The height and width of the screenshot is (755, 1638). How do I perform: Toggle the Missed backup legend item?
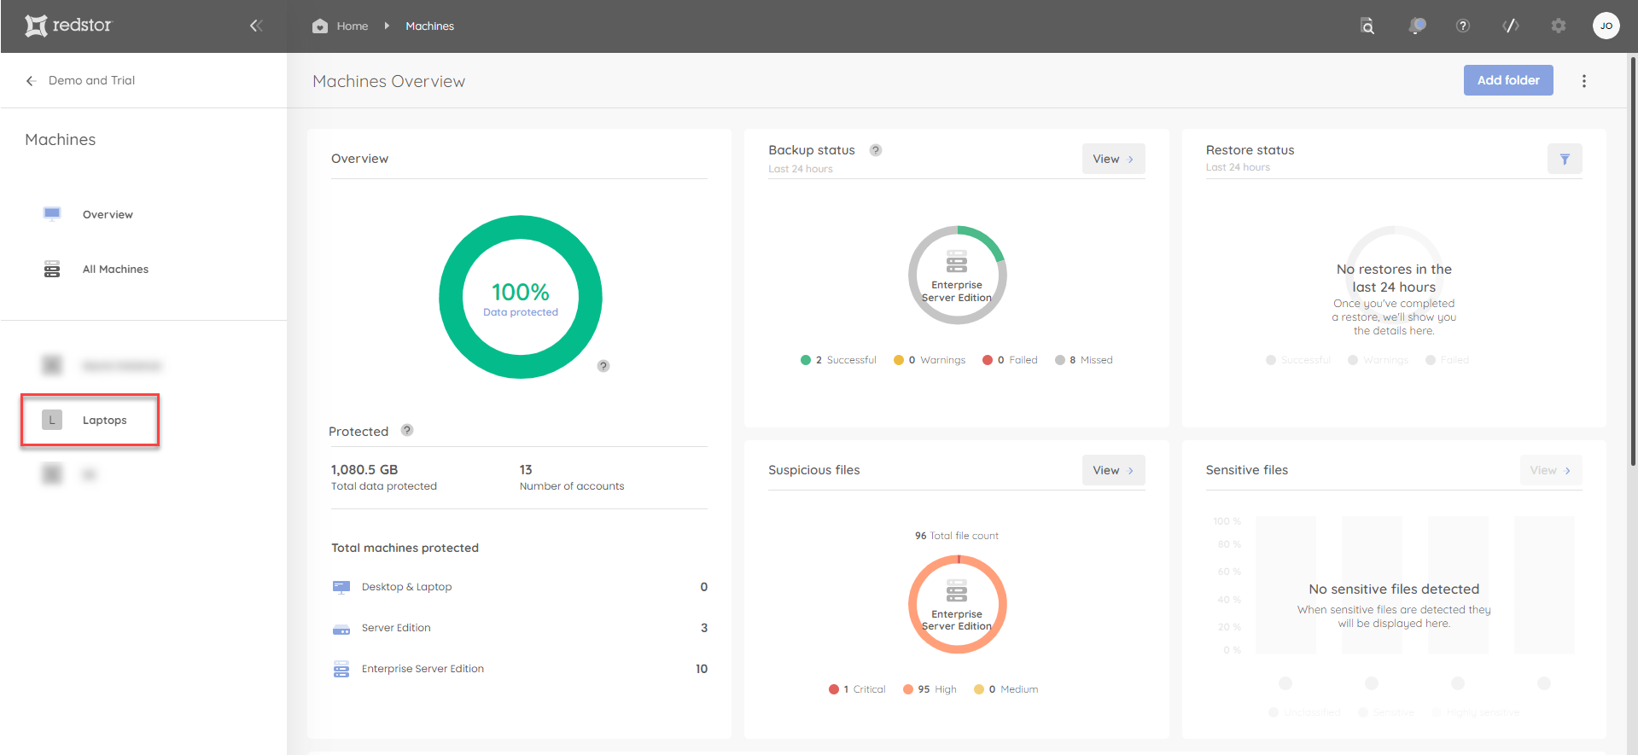pyautogui.click(x=1084, y=360)
